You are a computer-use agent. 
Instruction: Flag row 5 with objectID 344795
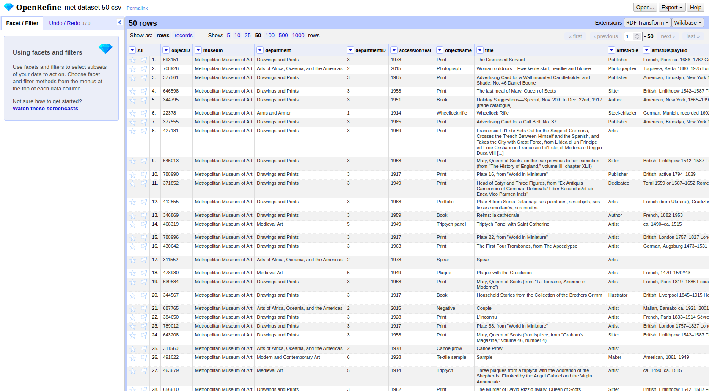click(144, 100)
